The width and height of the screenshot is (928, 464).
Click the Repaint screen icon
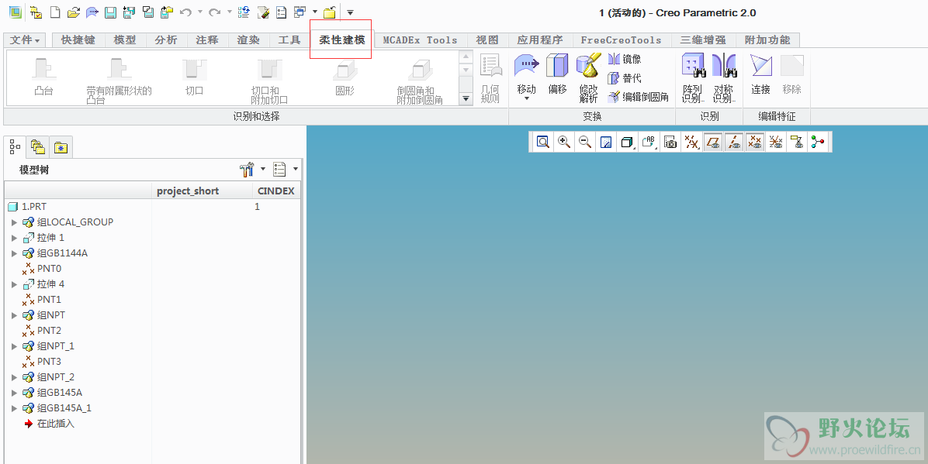click(606, 142)
